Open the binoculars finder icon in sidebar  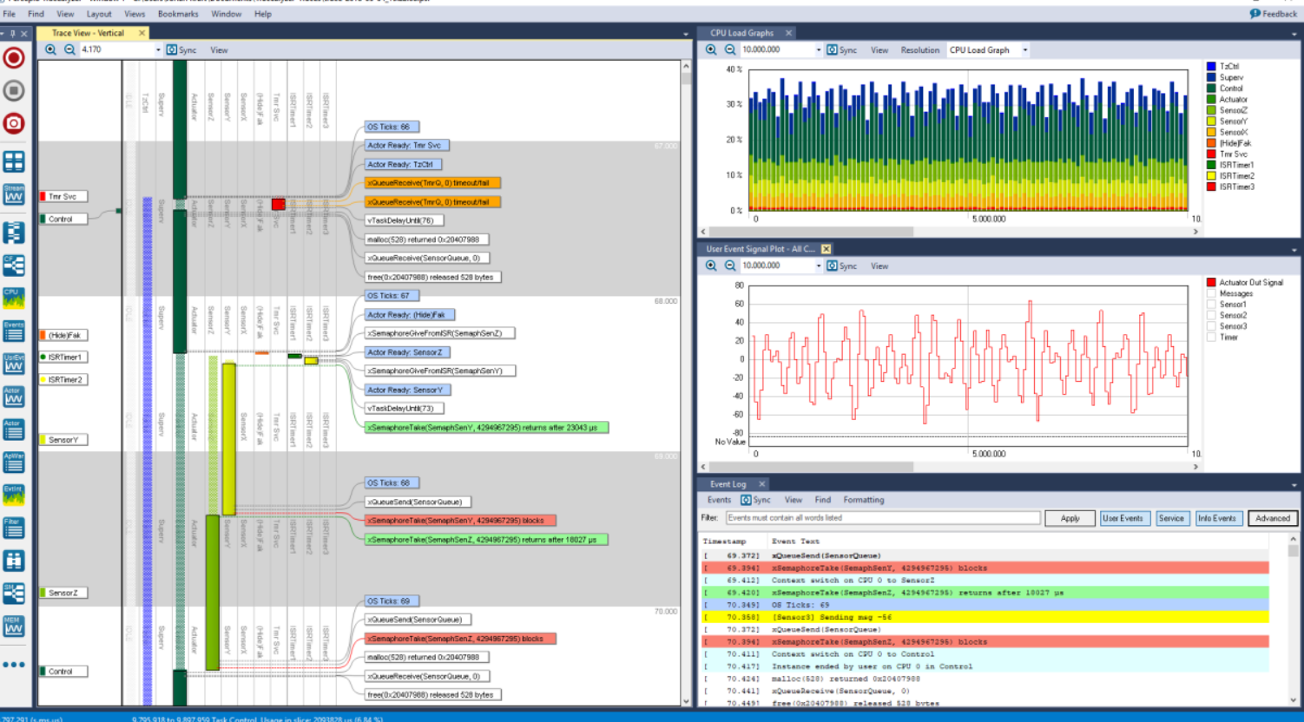pyautogui.click(x=14, y=561)
